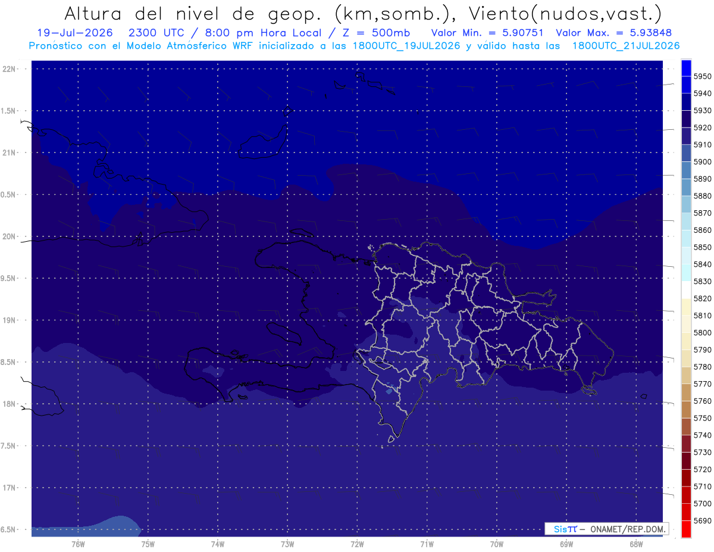
Task: Click the '9.5N' latitude label
Action: tap(8, 278)
